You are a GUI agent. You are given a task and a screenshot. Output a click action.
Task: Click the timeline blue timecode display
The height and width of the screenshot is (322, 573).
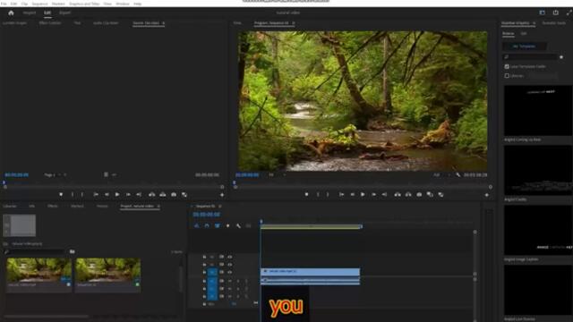point(207,215)
